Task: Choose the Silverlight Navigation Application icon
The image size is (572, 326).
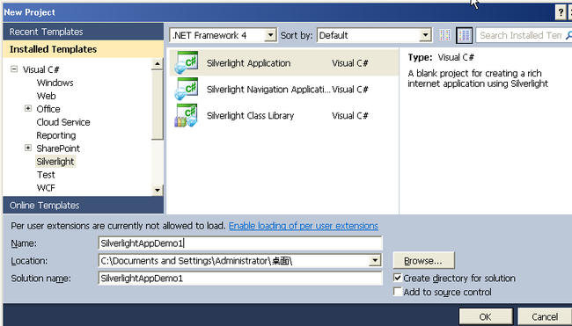Action: pyautogui.click(x=187, y=89)
